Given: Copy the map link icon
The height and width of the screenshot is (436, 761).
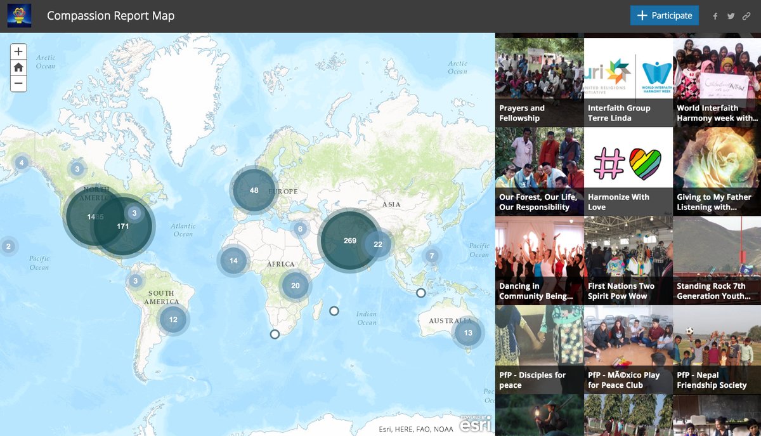Looking at the screenshot, I should pyautogui.click(x=746, y=17).
